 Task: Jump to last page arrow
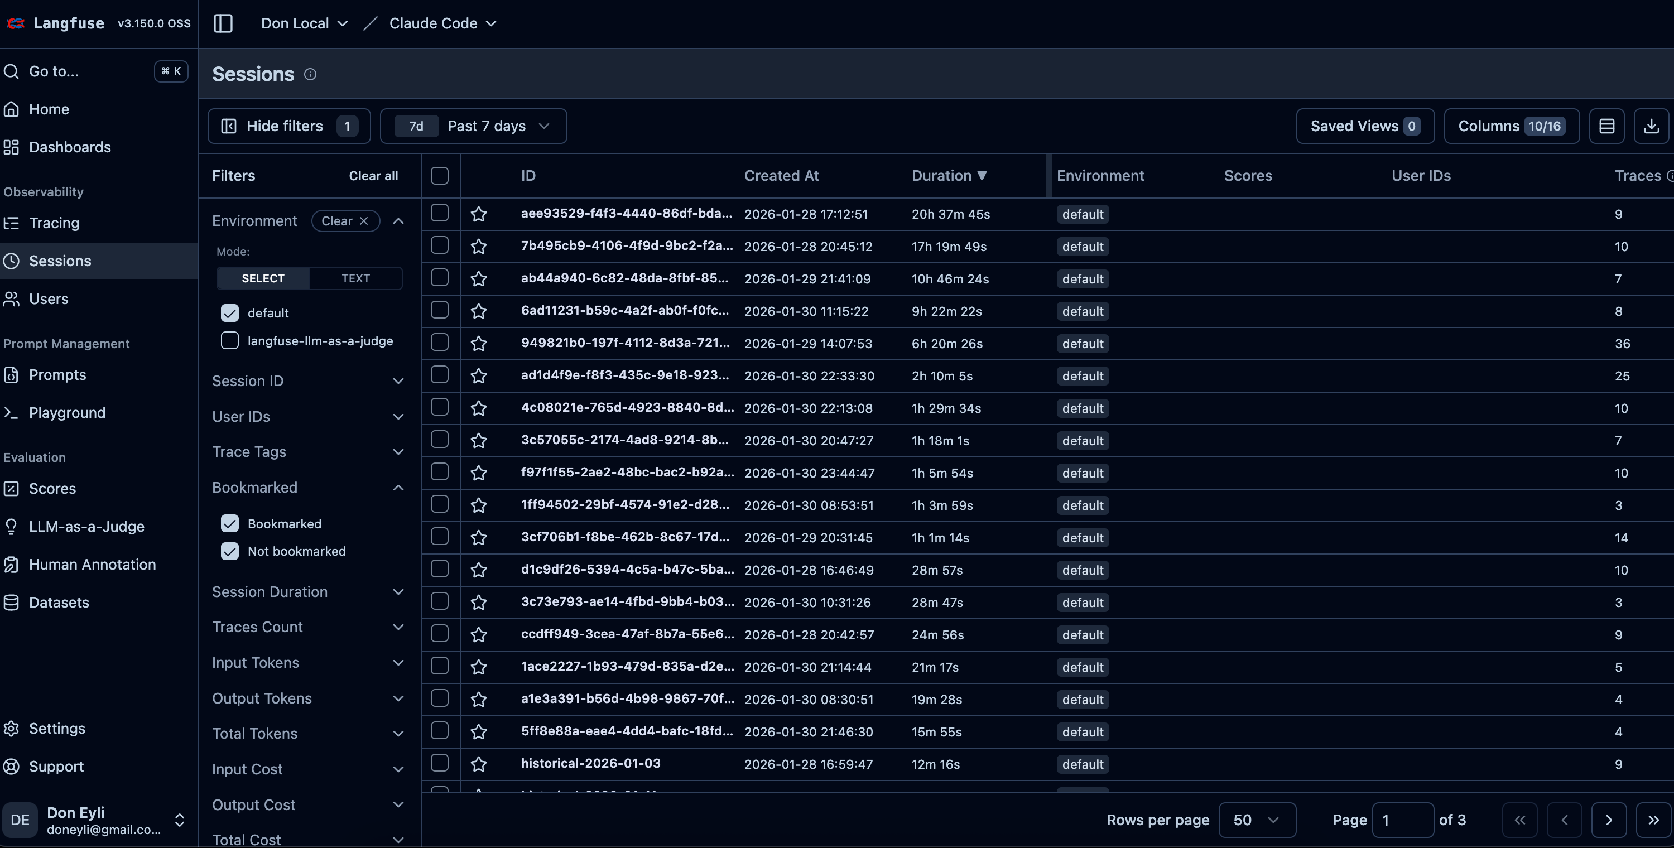1653,820
